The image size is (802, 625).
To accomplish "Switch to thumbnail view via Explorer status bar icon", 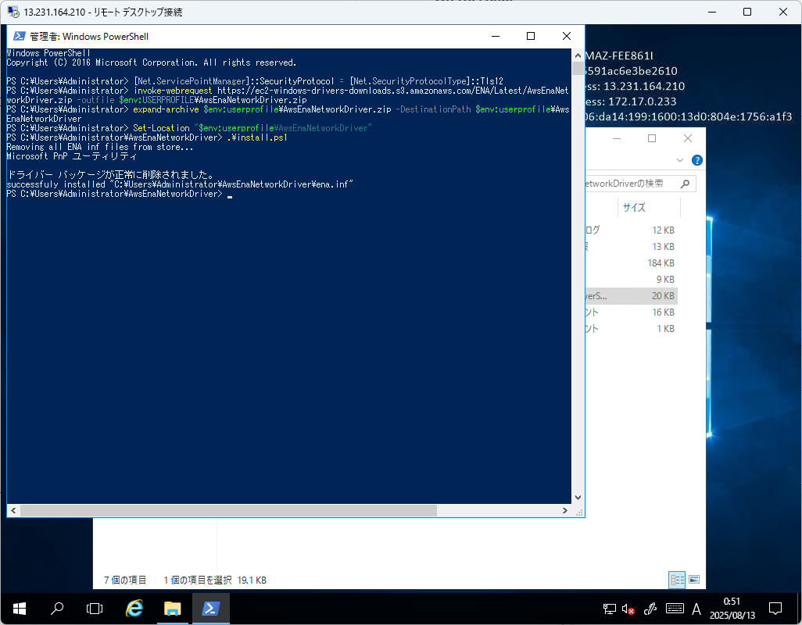I will point(693,580).
